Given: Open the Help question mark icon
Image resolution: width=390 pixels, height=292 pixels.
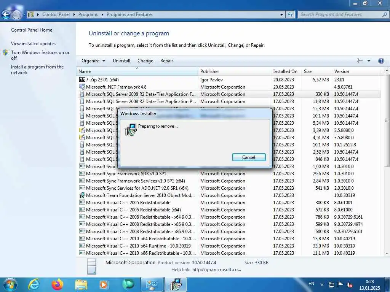Looking at the screenshot, I should (381, 61).
